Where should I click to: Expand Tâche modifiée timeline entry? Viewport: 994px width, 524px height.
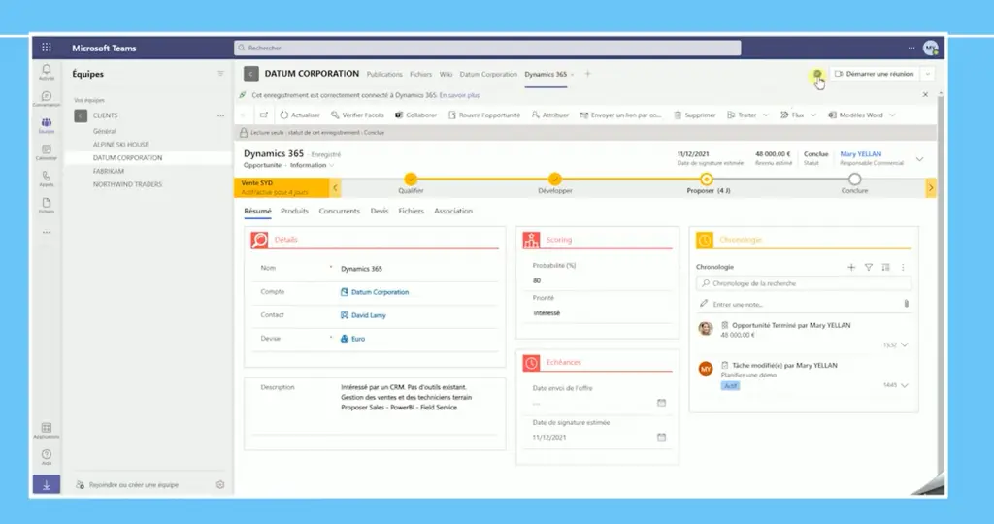904,385
